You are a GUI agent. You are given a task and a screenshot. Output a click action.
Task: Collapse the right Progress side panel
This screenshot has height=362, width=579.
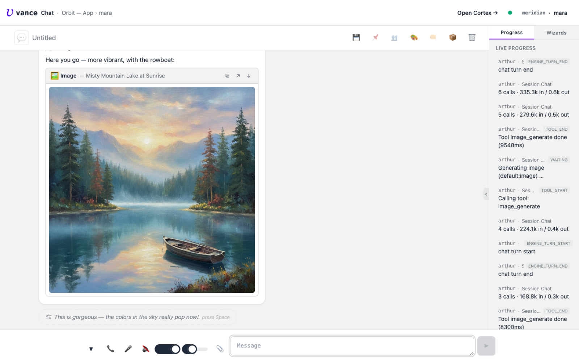[486, 194]
